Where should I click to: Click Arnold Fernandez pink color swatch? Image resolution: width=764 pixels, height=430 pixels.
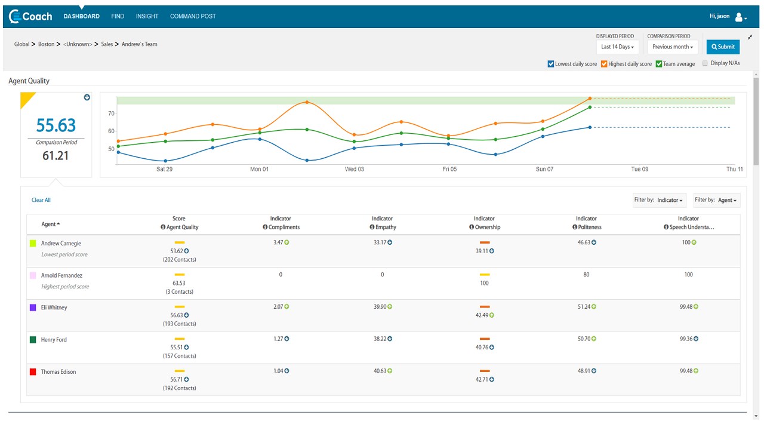pos(33,276)
